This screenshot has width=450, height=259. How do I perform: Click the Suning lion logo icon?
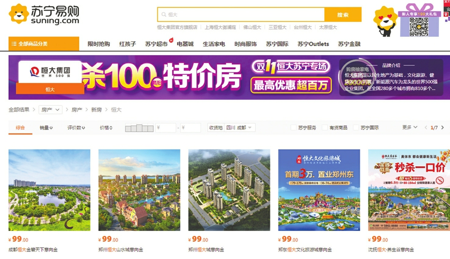[19, 14]
